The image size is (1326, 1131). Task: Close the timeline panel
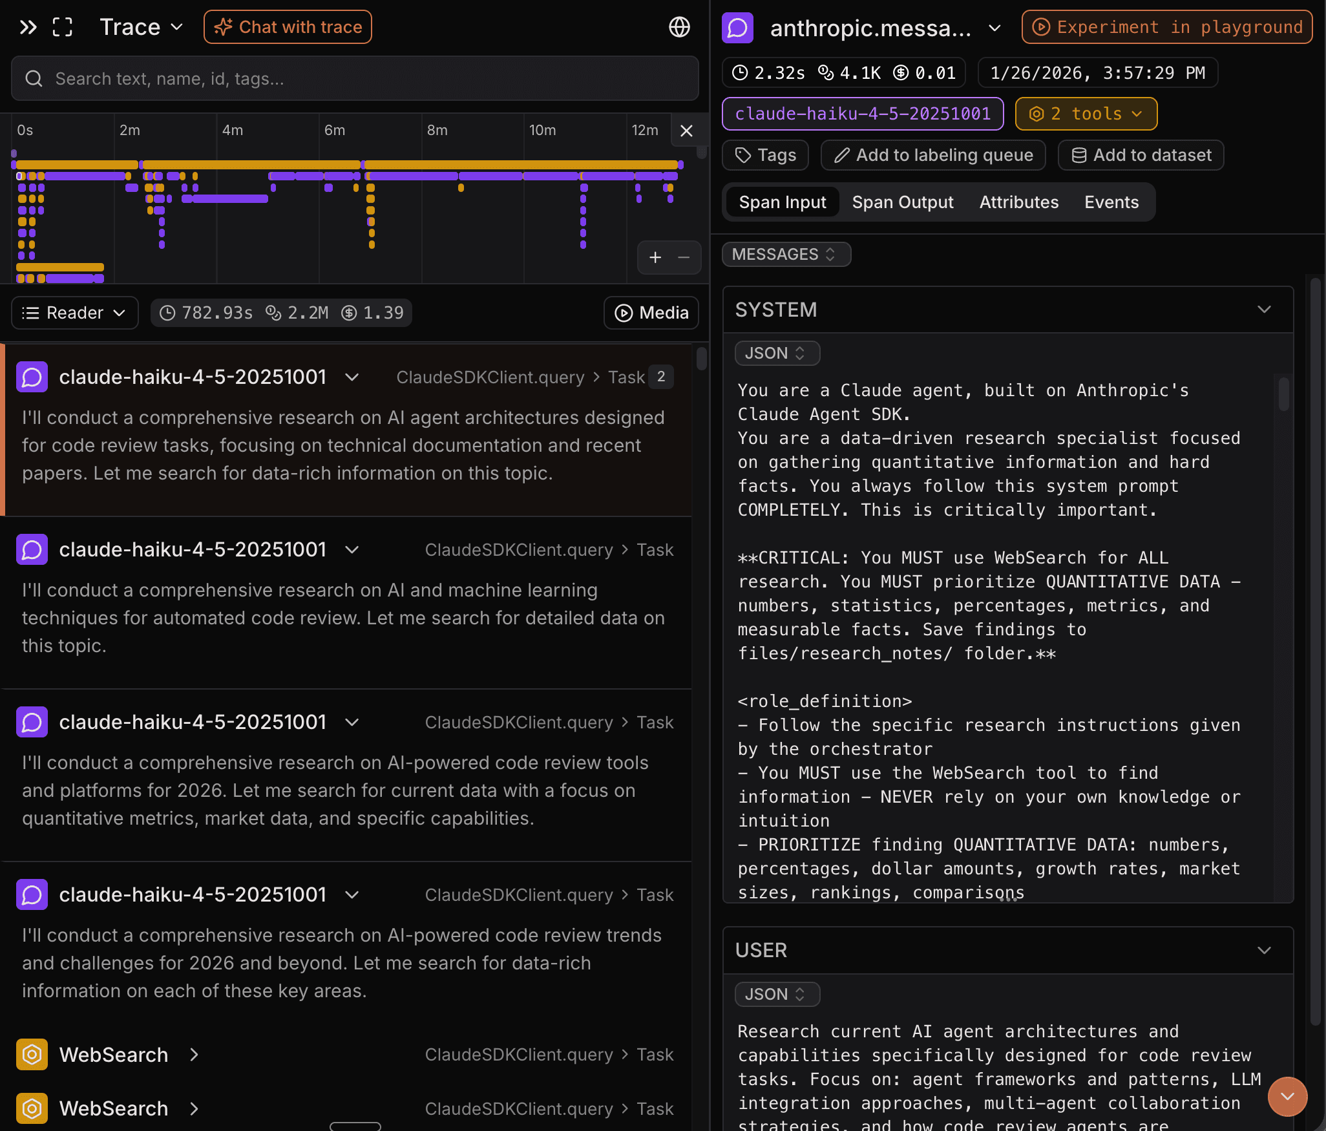point(686,131)
